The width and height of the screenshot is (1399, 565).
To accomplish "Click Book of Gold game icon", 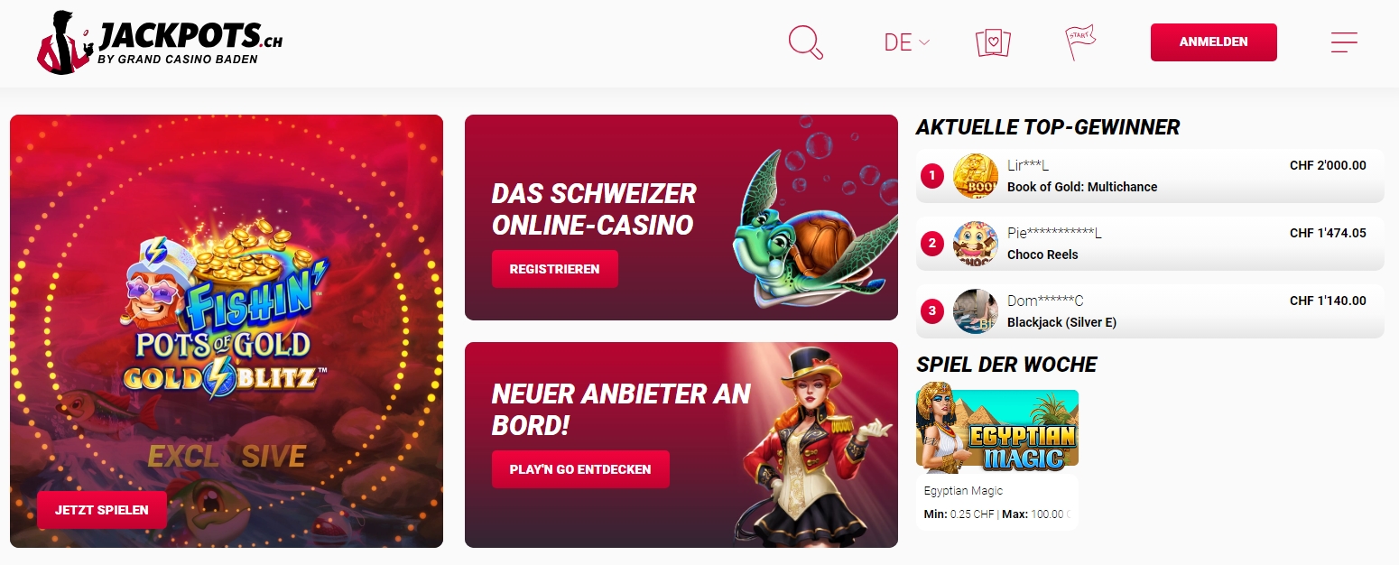I will click(x=976, y=176).
